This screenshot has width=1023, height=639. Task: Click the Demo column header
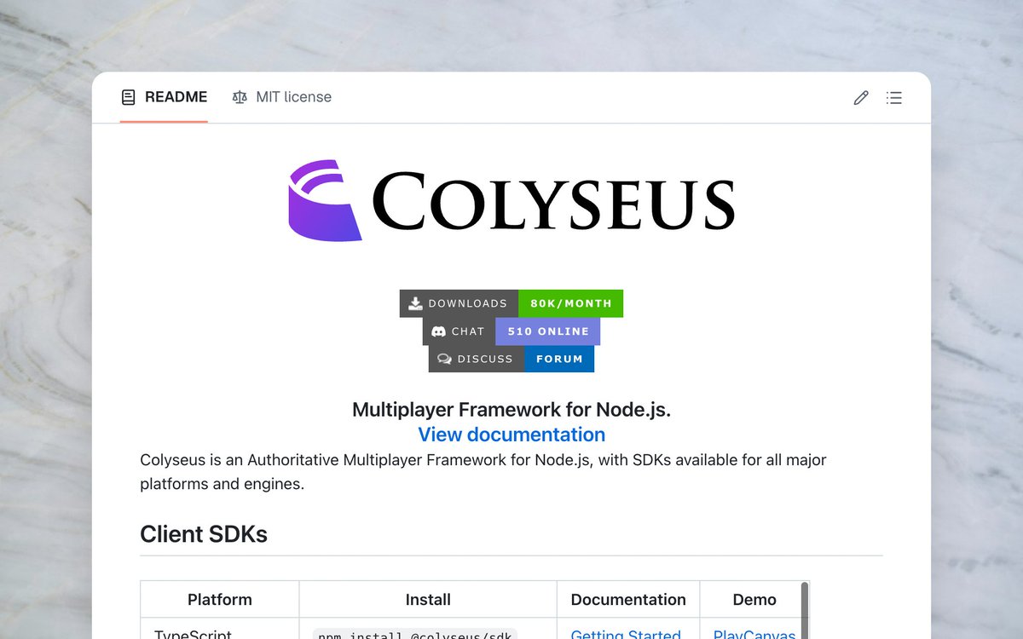coord(754,600)
